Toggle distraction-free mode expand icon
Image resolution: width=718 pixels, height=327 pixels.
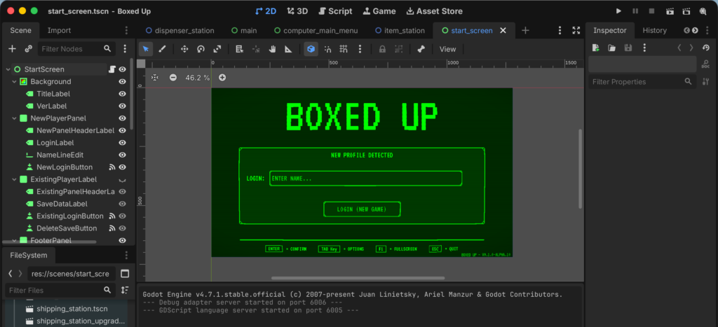point(576,30)
